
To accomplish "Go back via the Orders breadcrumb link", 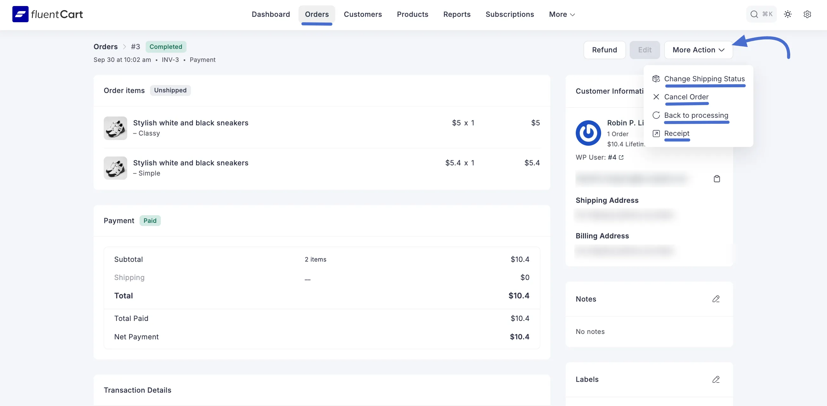I will coord(105,47).
